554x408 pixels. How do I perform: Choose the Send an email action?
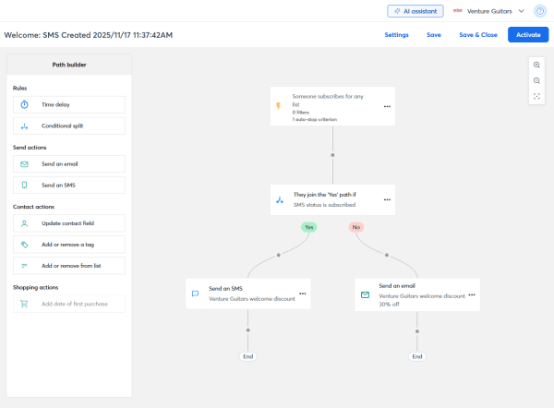(68, 163)
